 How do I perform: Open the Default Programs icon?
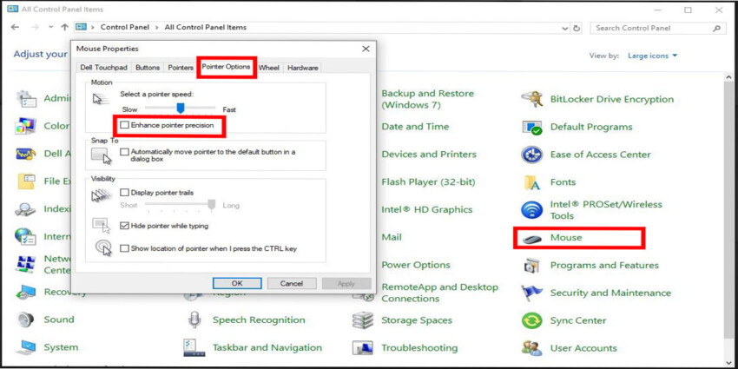point(532,127)
